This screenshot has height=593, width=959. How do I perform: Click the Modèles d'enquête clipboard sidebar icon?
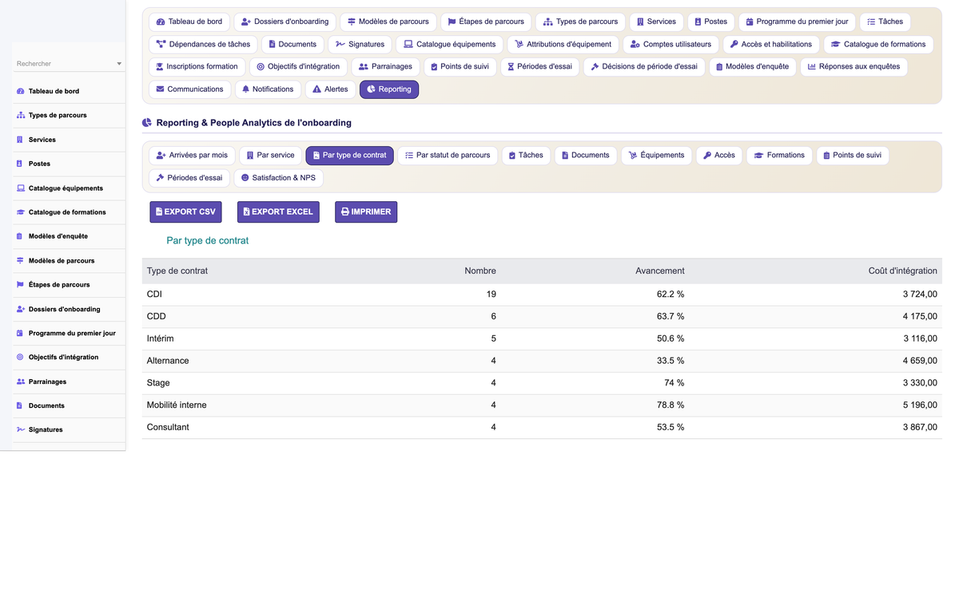click(x=20, y=236)
